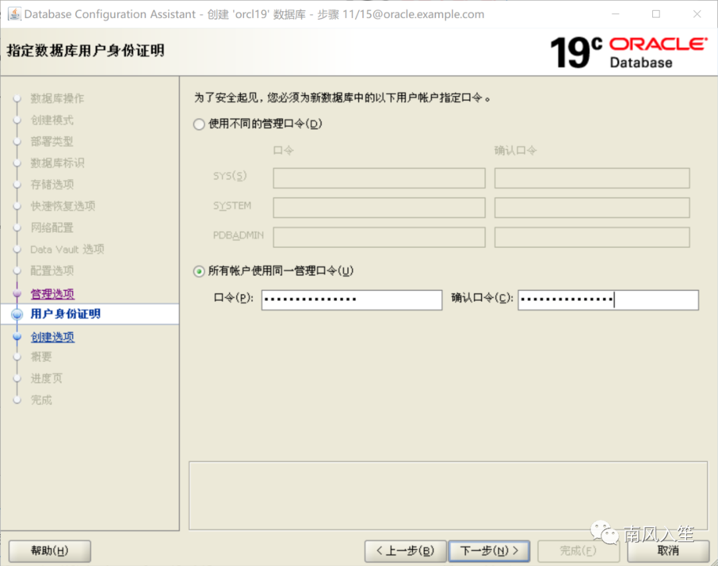Click the 数据库操作 step label

pos(57,98)
